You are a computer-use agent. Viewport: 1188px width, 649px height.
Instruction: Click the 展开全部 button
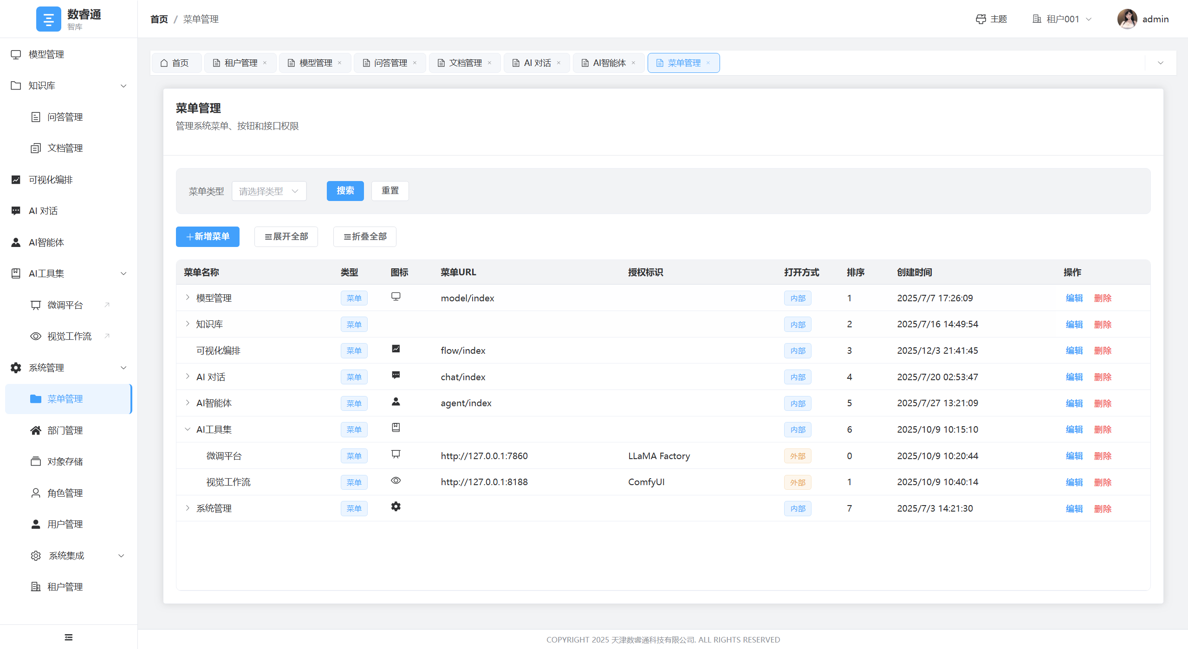(x=286, y=237)
